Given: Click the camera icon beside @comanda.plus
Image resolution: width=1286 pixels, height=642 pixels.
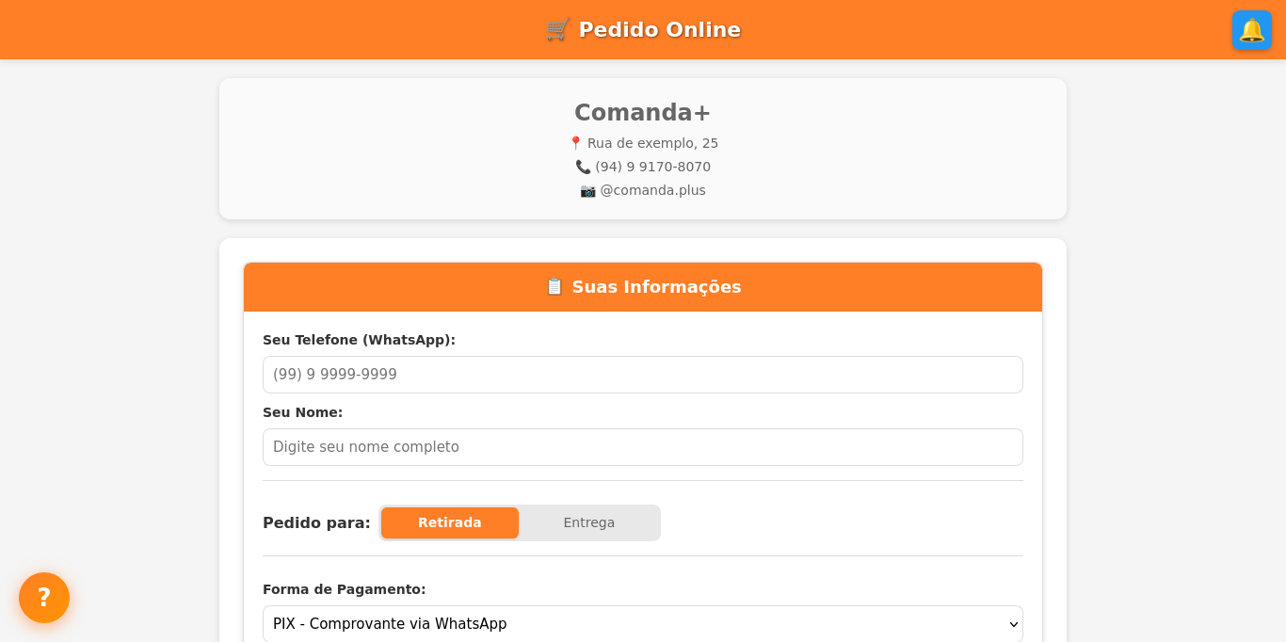Looking at the screenshot, I should (587, 189).
